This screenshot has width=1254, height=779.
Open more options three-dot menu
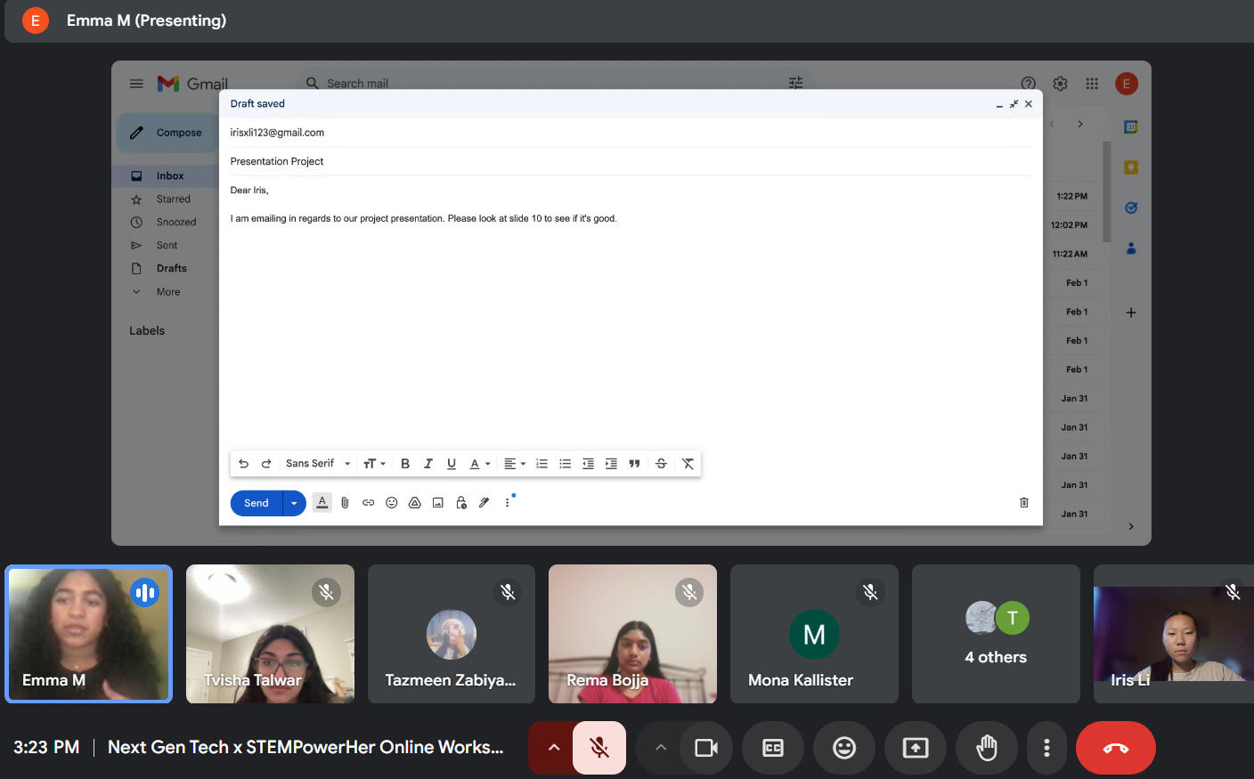point(1046,748)
